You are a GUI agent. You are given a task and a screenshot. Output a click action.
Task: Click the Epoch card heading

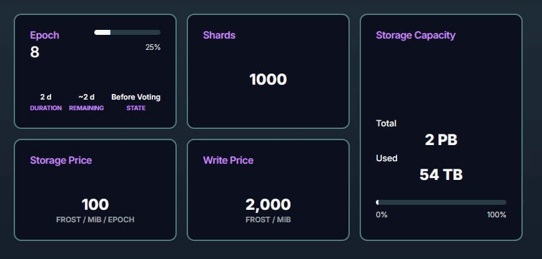coord(44,35)
